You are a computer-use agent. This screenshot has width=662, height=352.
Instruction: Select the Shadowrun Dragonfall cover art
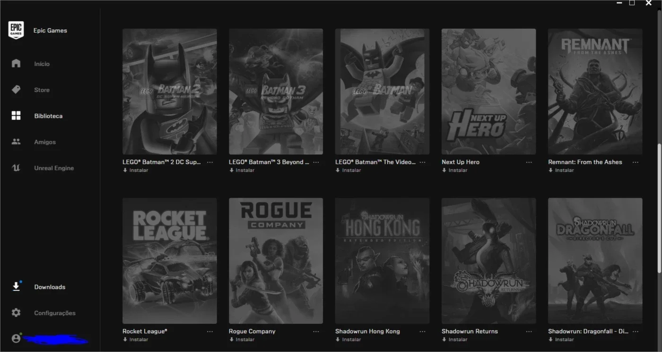pyautogui.click(x=595, y=260)
